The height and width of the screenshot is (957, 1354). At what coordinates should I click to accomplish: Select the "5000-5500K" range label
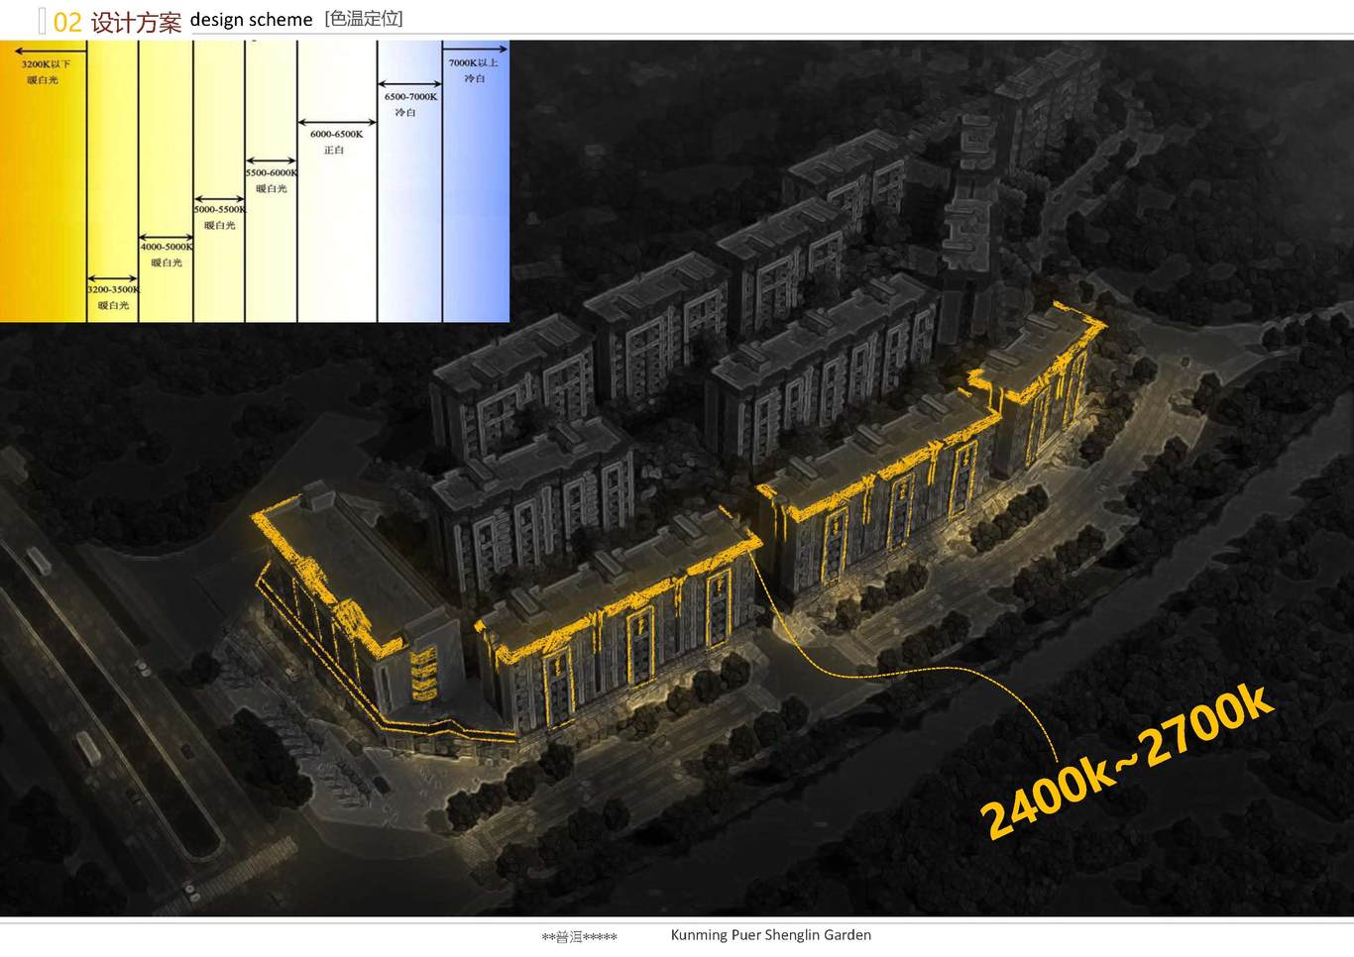(x=220, y=210)
